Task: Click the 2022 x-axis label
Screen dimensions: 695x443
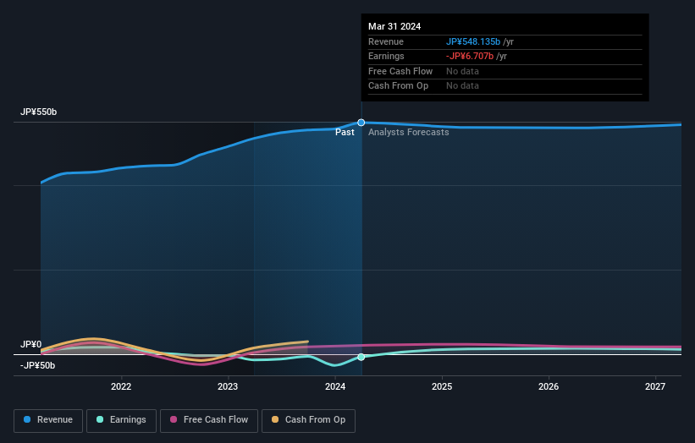Action: (x=121, y=386)
